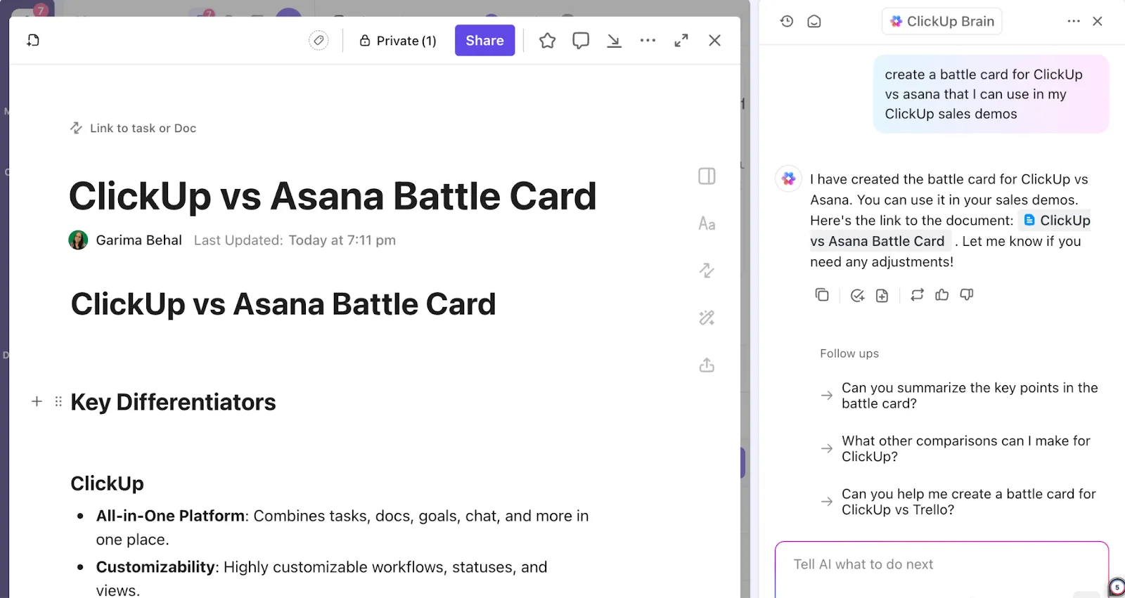Open ClickUp Brain chat history clock icon
The image size is (1125, 598).
787,21
